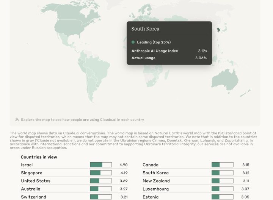Click New Zealand in the countries list
Viewport: 273px width, 200px height.
pyautogui.click(x=156, y=181)
